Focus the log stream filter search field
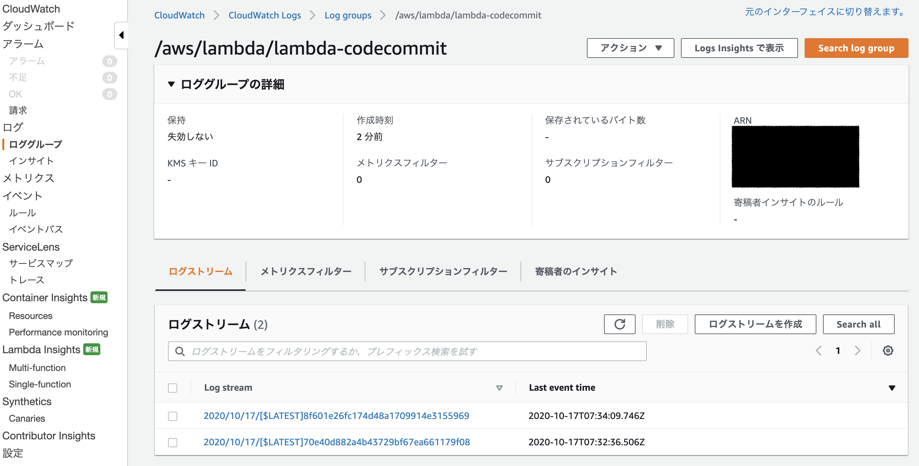Image resolution: width=919 pixels, height=466 pixels. point(407,351)
